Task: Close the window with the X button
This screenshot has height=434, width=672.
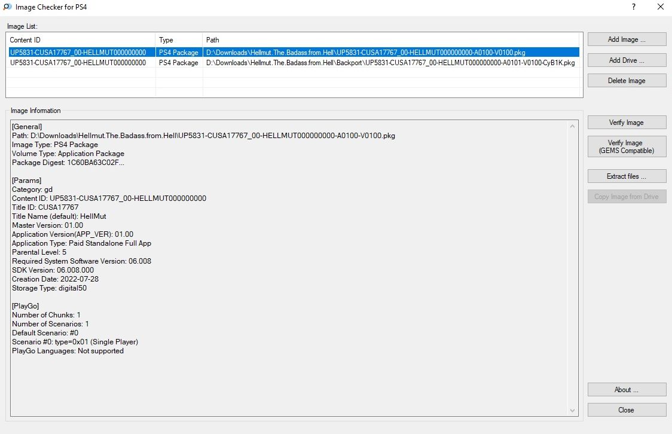Action: [x=661, y=7]
